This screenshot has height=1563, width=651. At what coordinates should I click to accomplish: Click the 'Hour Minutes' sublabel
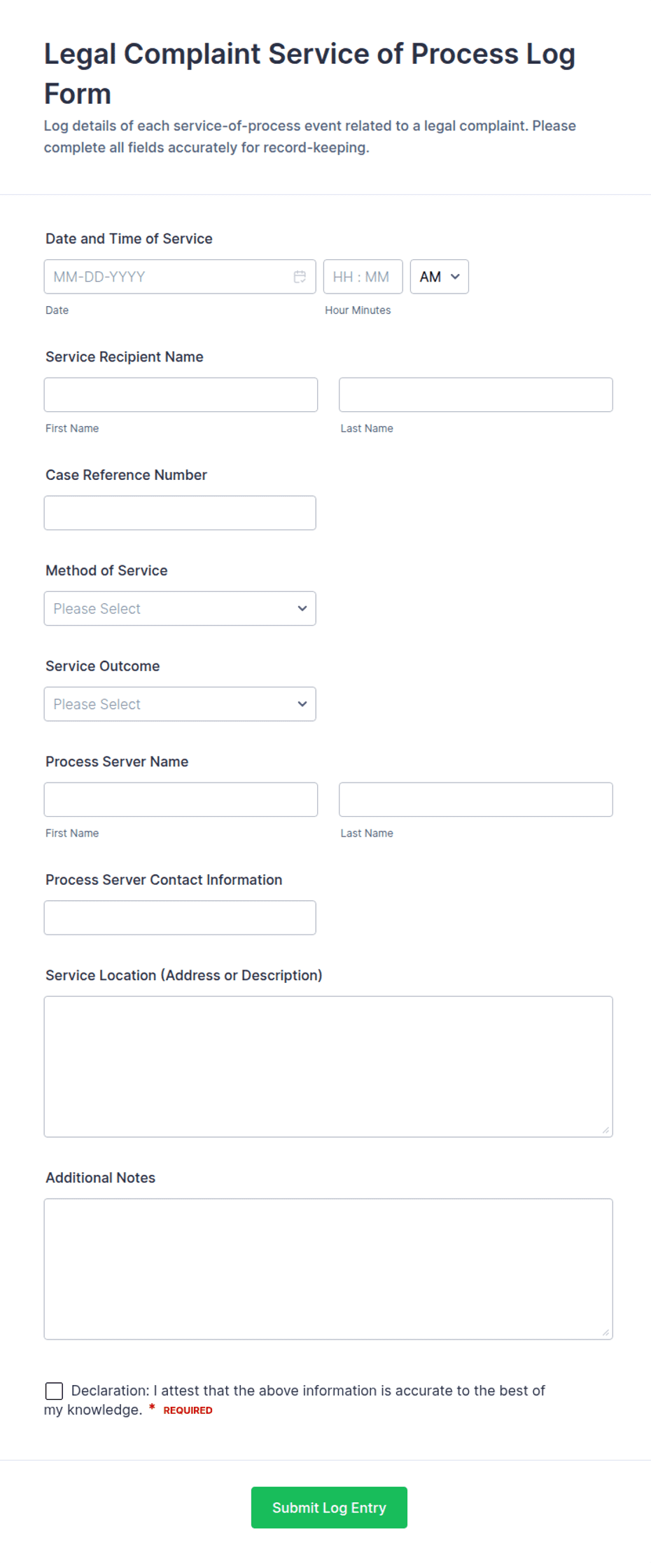pyautogui.click(x=358, y=310)
